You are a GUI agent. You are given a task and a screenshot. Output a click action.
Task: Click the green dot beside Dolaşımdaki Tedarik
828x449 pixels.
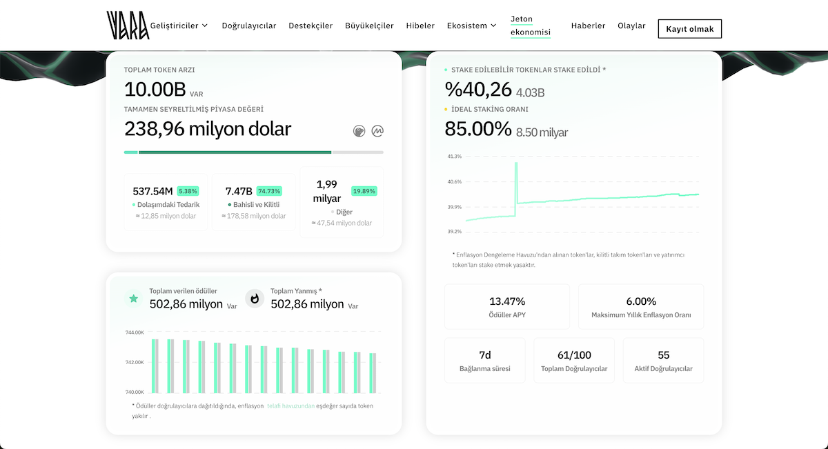(134, 205)
